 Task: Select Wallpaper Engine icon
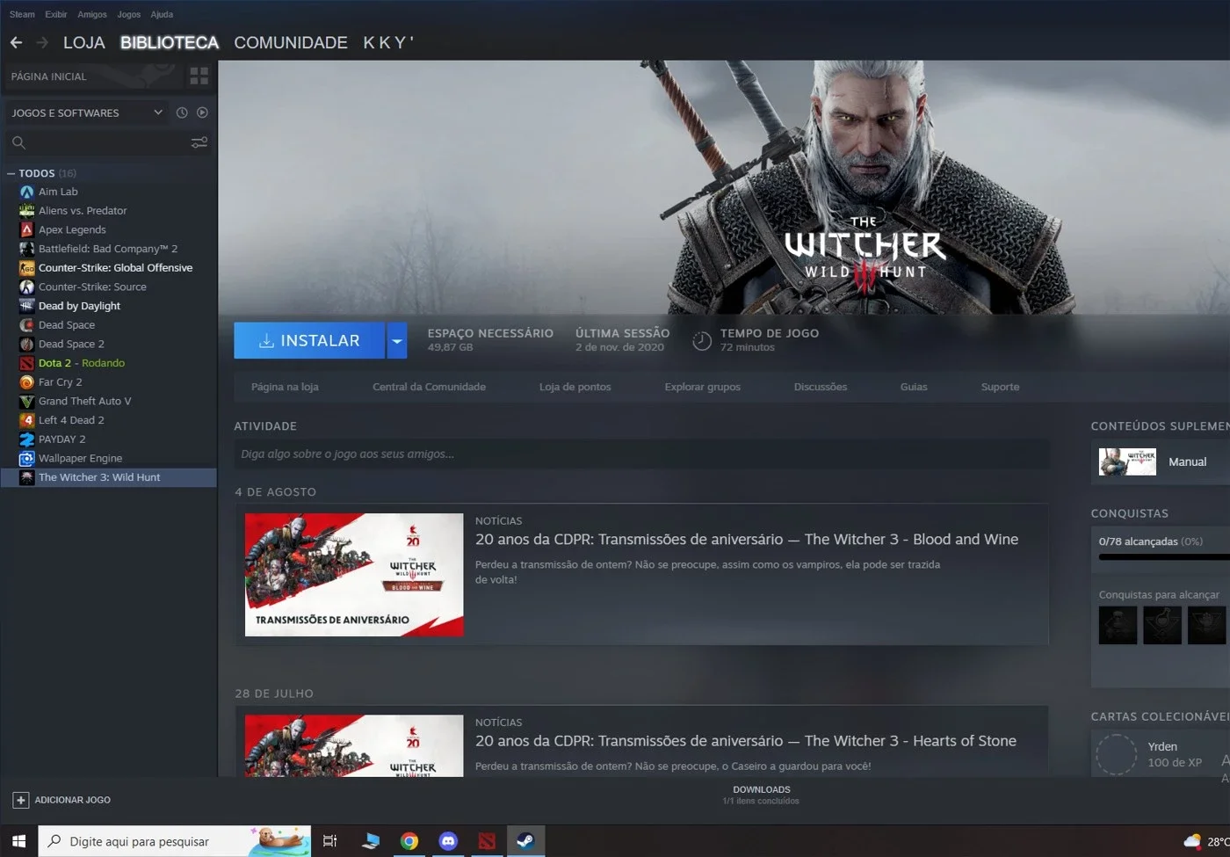pyautogui.click(x=27, y=458)
